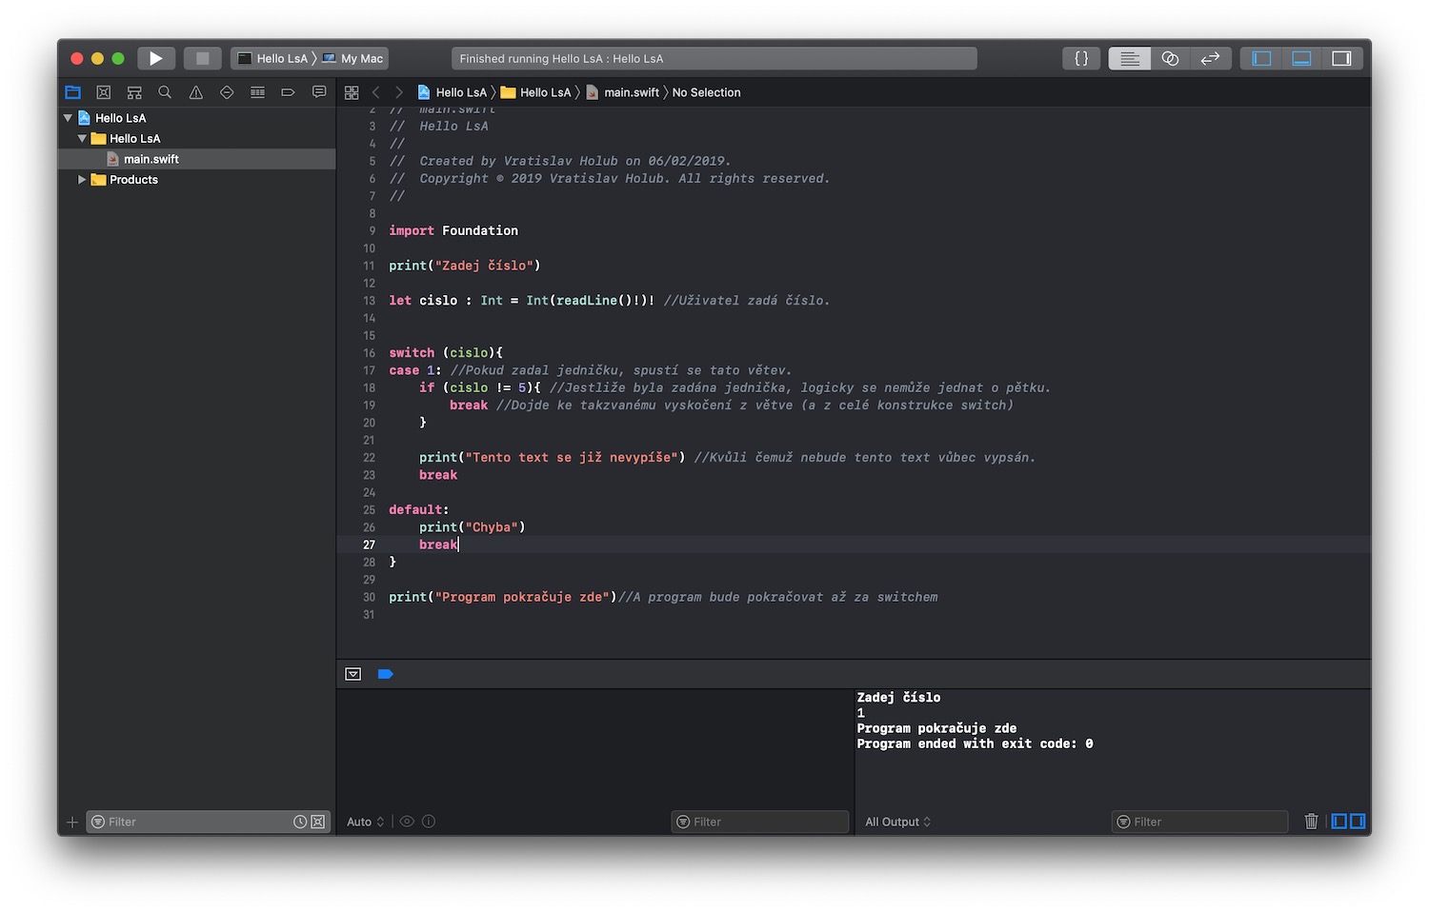Click console line 'Program pokračuje zde'

(x=936, y=728)
